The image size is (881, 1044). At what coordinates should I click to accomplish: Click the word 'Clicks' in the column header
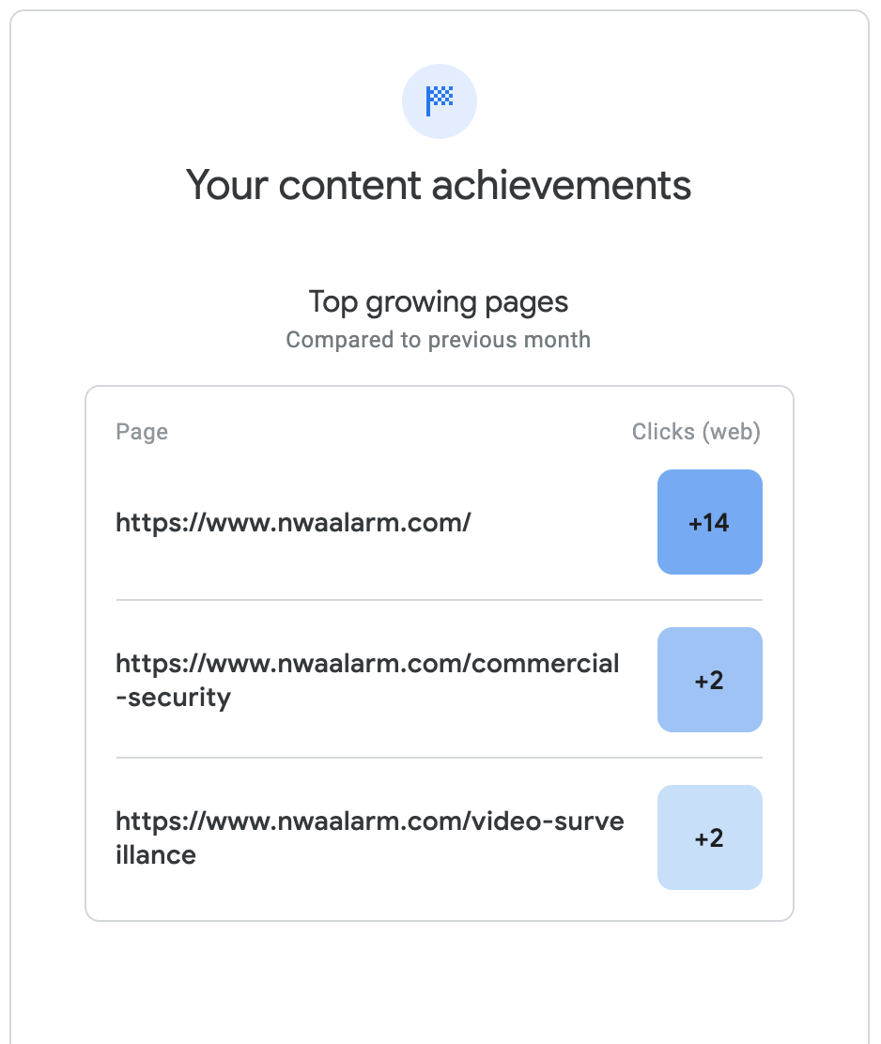tap(662, 432)
